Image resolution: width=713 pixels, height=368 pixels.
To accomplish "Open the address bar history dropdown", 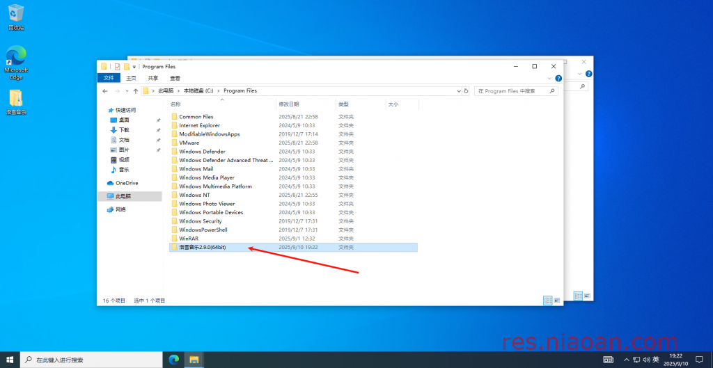I will coord(458,91).
